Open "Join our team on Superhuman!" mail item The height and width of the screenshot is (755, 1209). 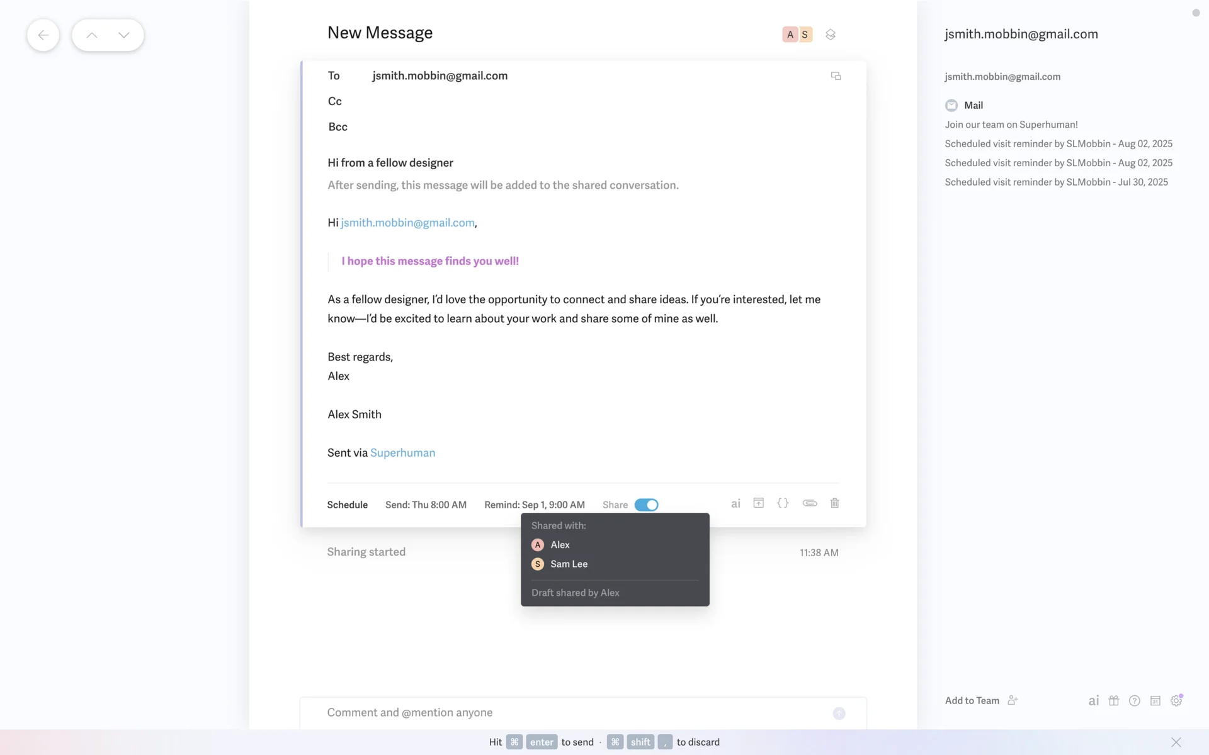pyautogui.click(x=1011, y=125)
